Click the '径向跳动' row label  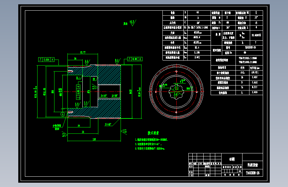pyautogui.click(x=223, y=93)
